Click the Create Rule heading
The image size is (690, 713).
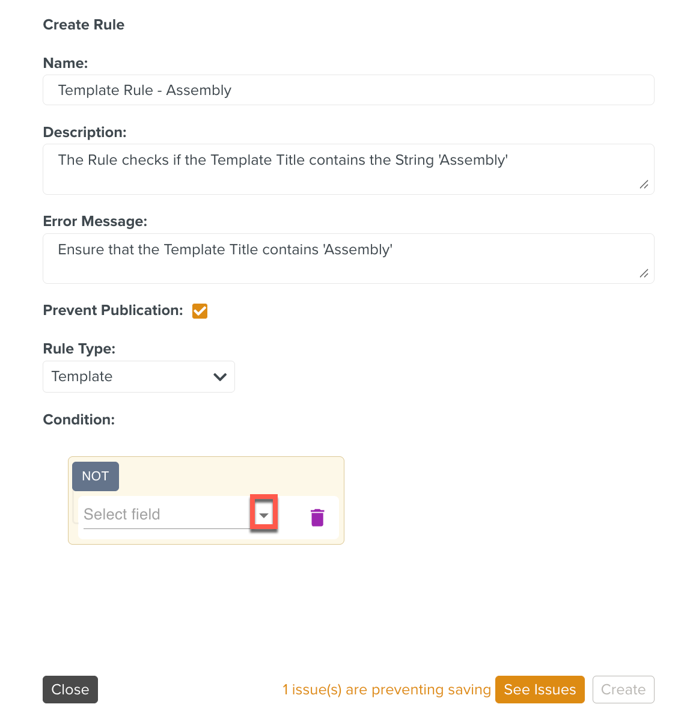coord(84,25)
